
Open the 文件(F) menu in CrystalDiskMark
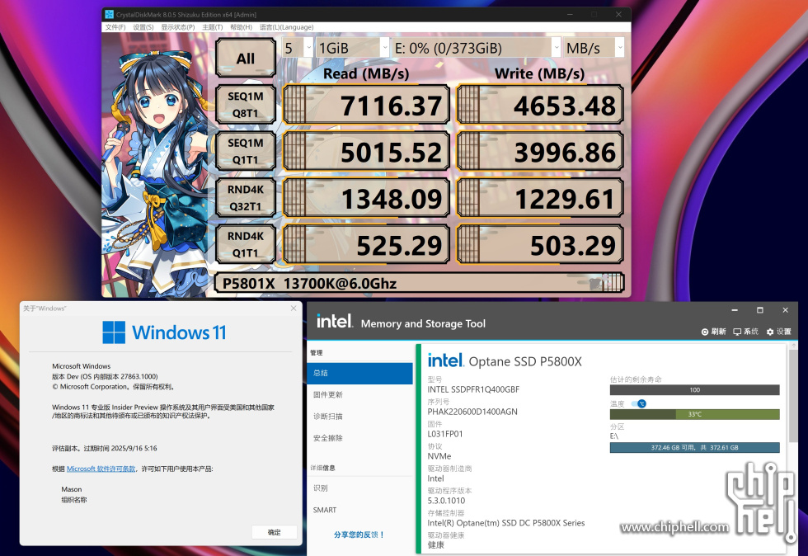pos(115,27)
